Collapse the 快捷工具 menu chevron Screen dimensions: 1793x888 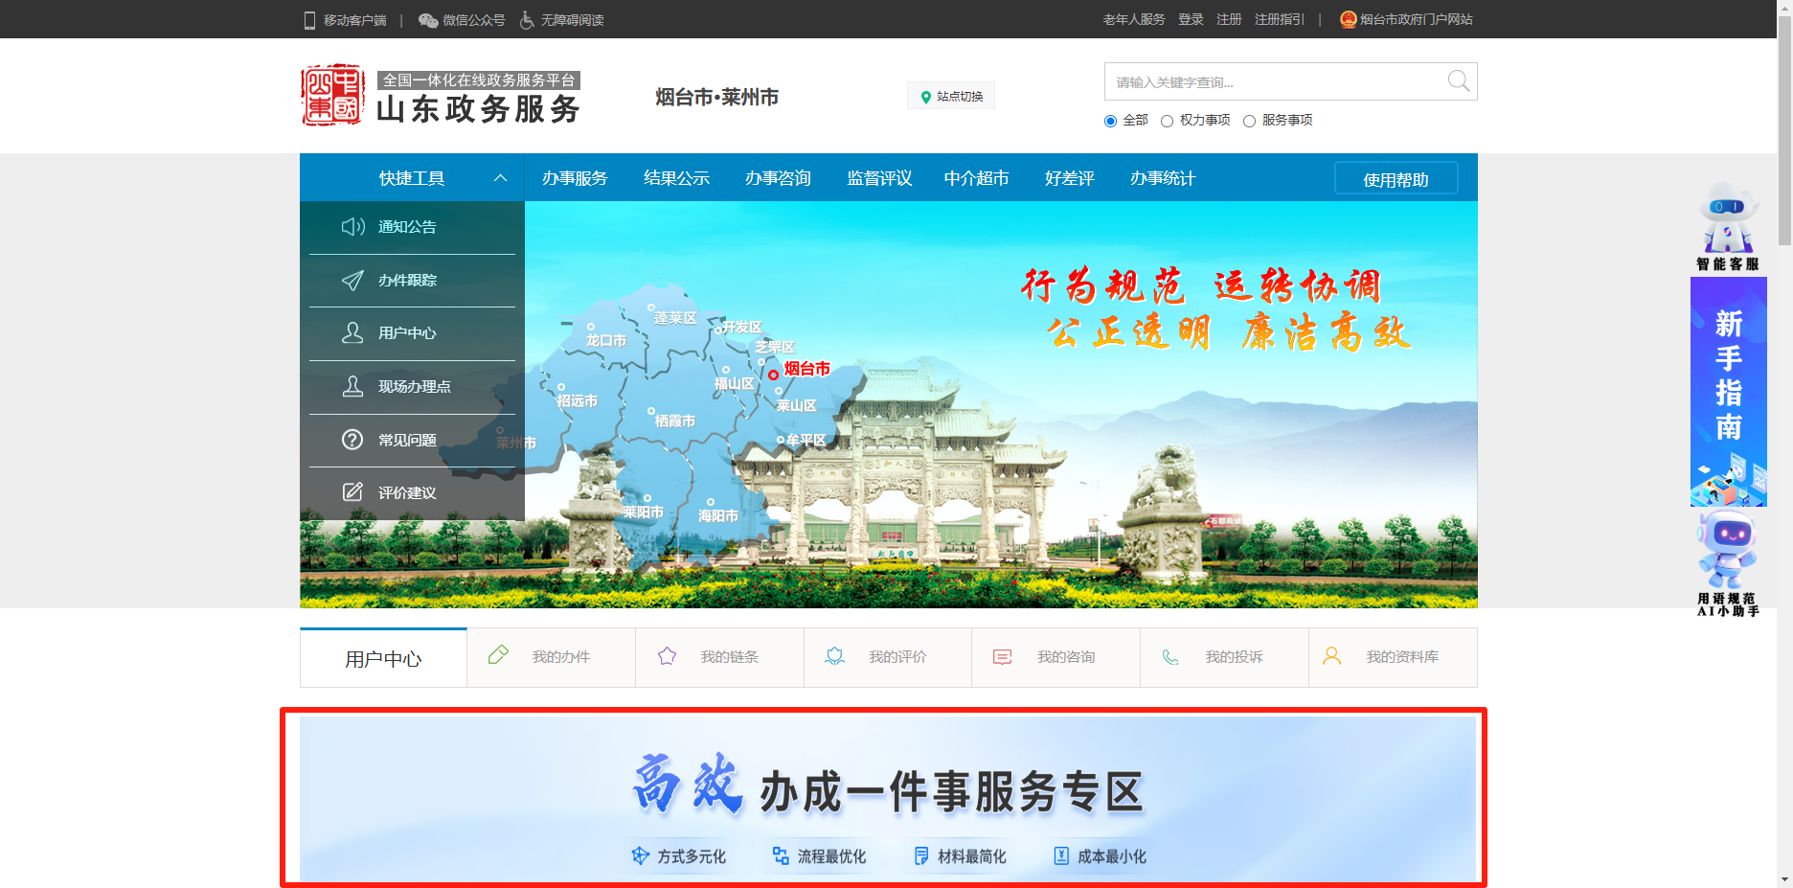tap(500, 178)
